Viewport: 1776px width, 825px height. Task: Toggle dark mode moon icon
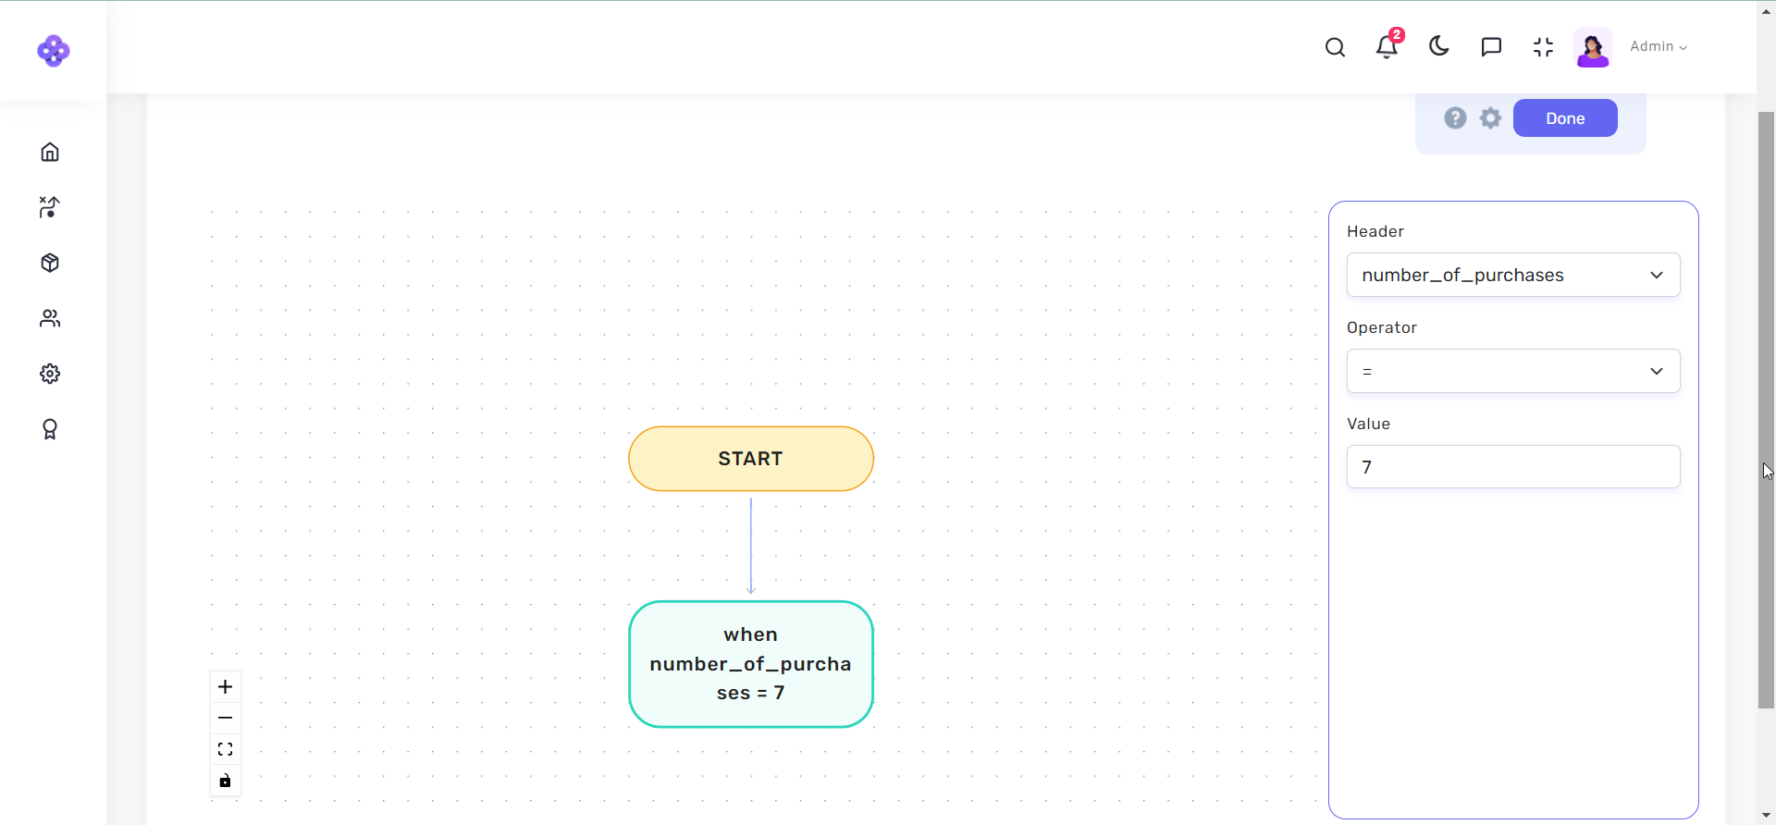pyautogui.click(x=1438, y=46)
